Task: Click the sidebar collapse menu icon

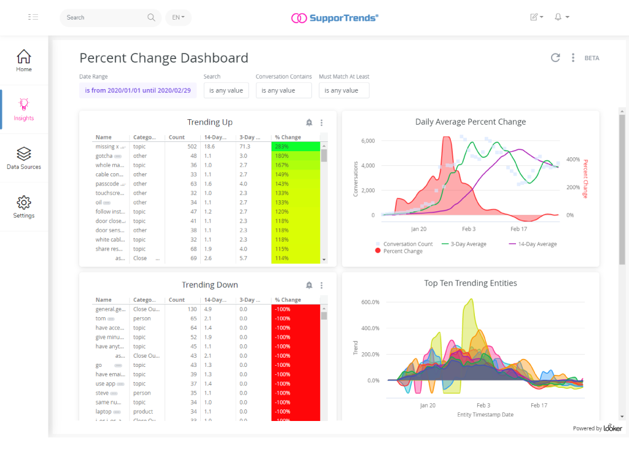Action: click(33, 17)
